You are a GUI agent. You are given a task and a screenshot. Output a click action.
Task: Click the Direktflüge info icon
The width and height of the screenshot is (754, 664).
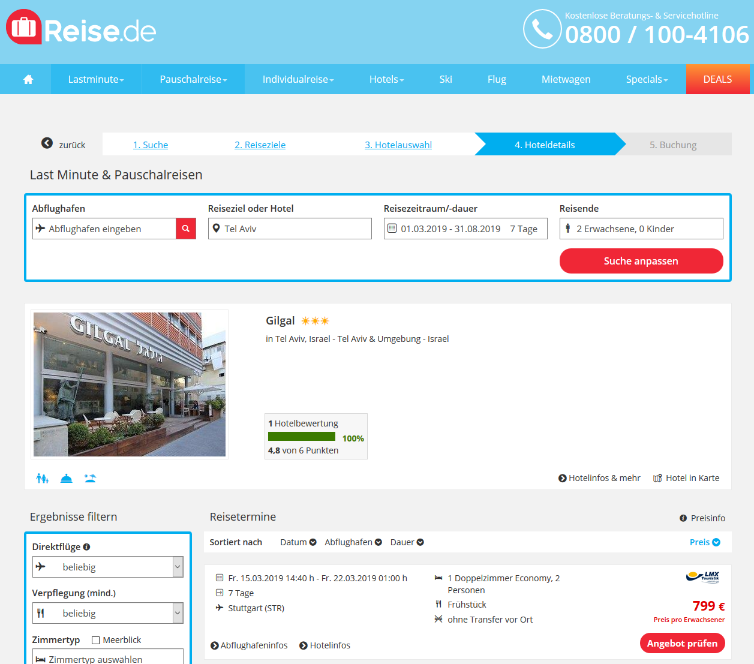[x=86, y=547]
